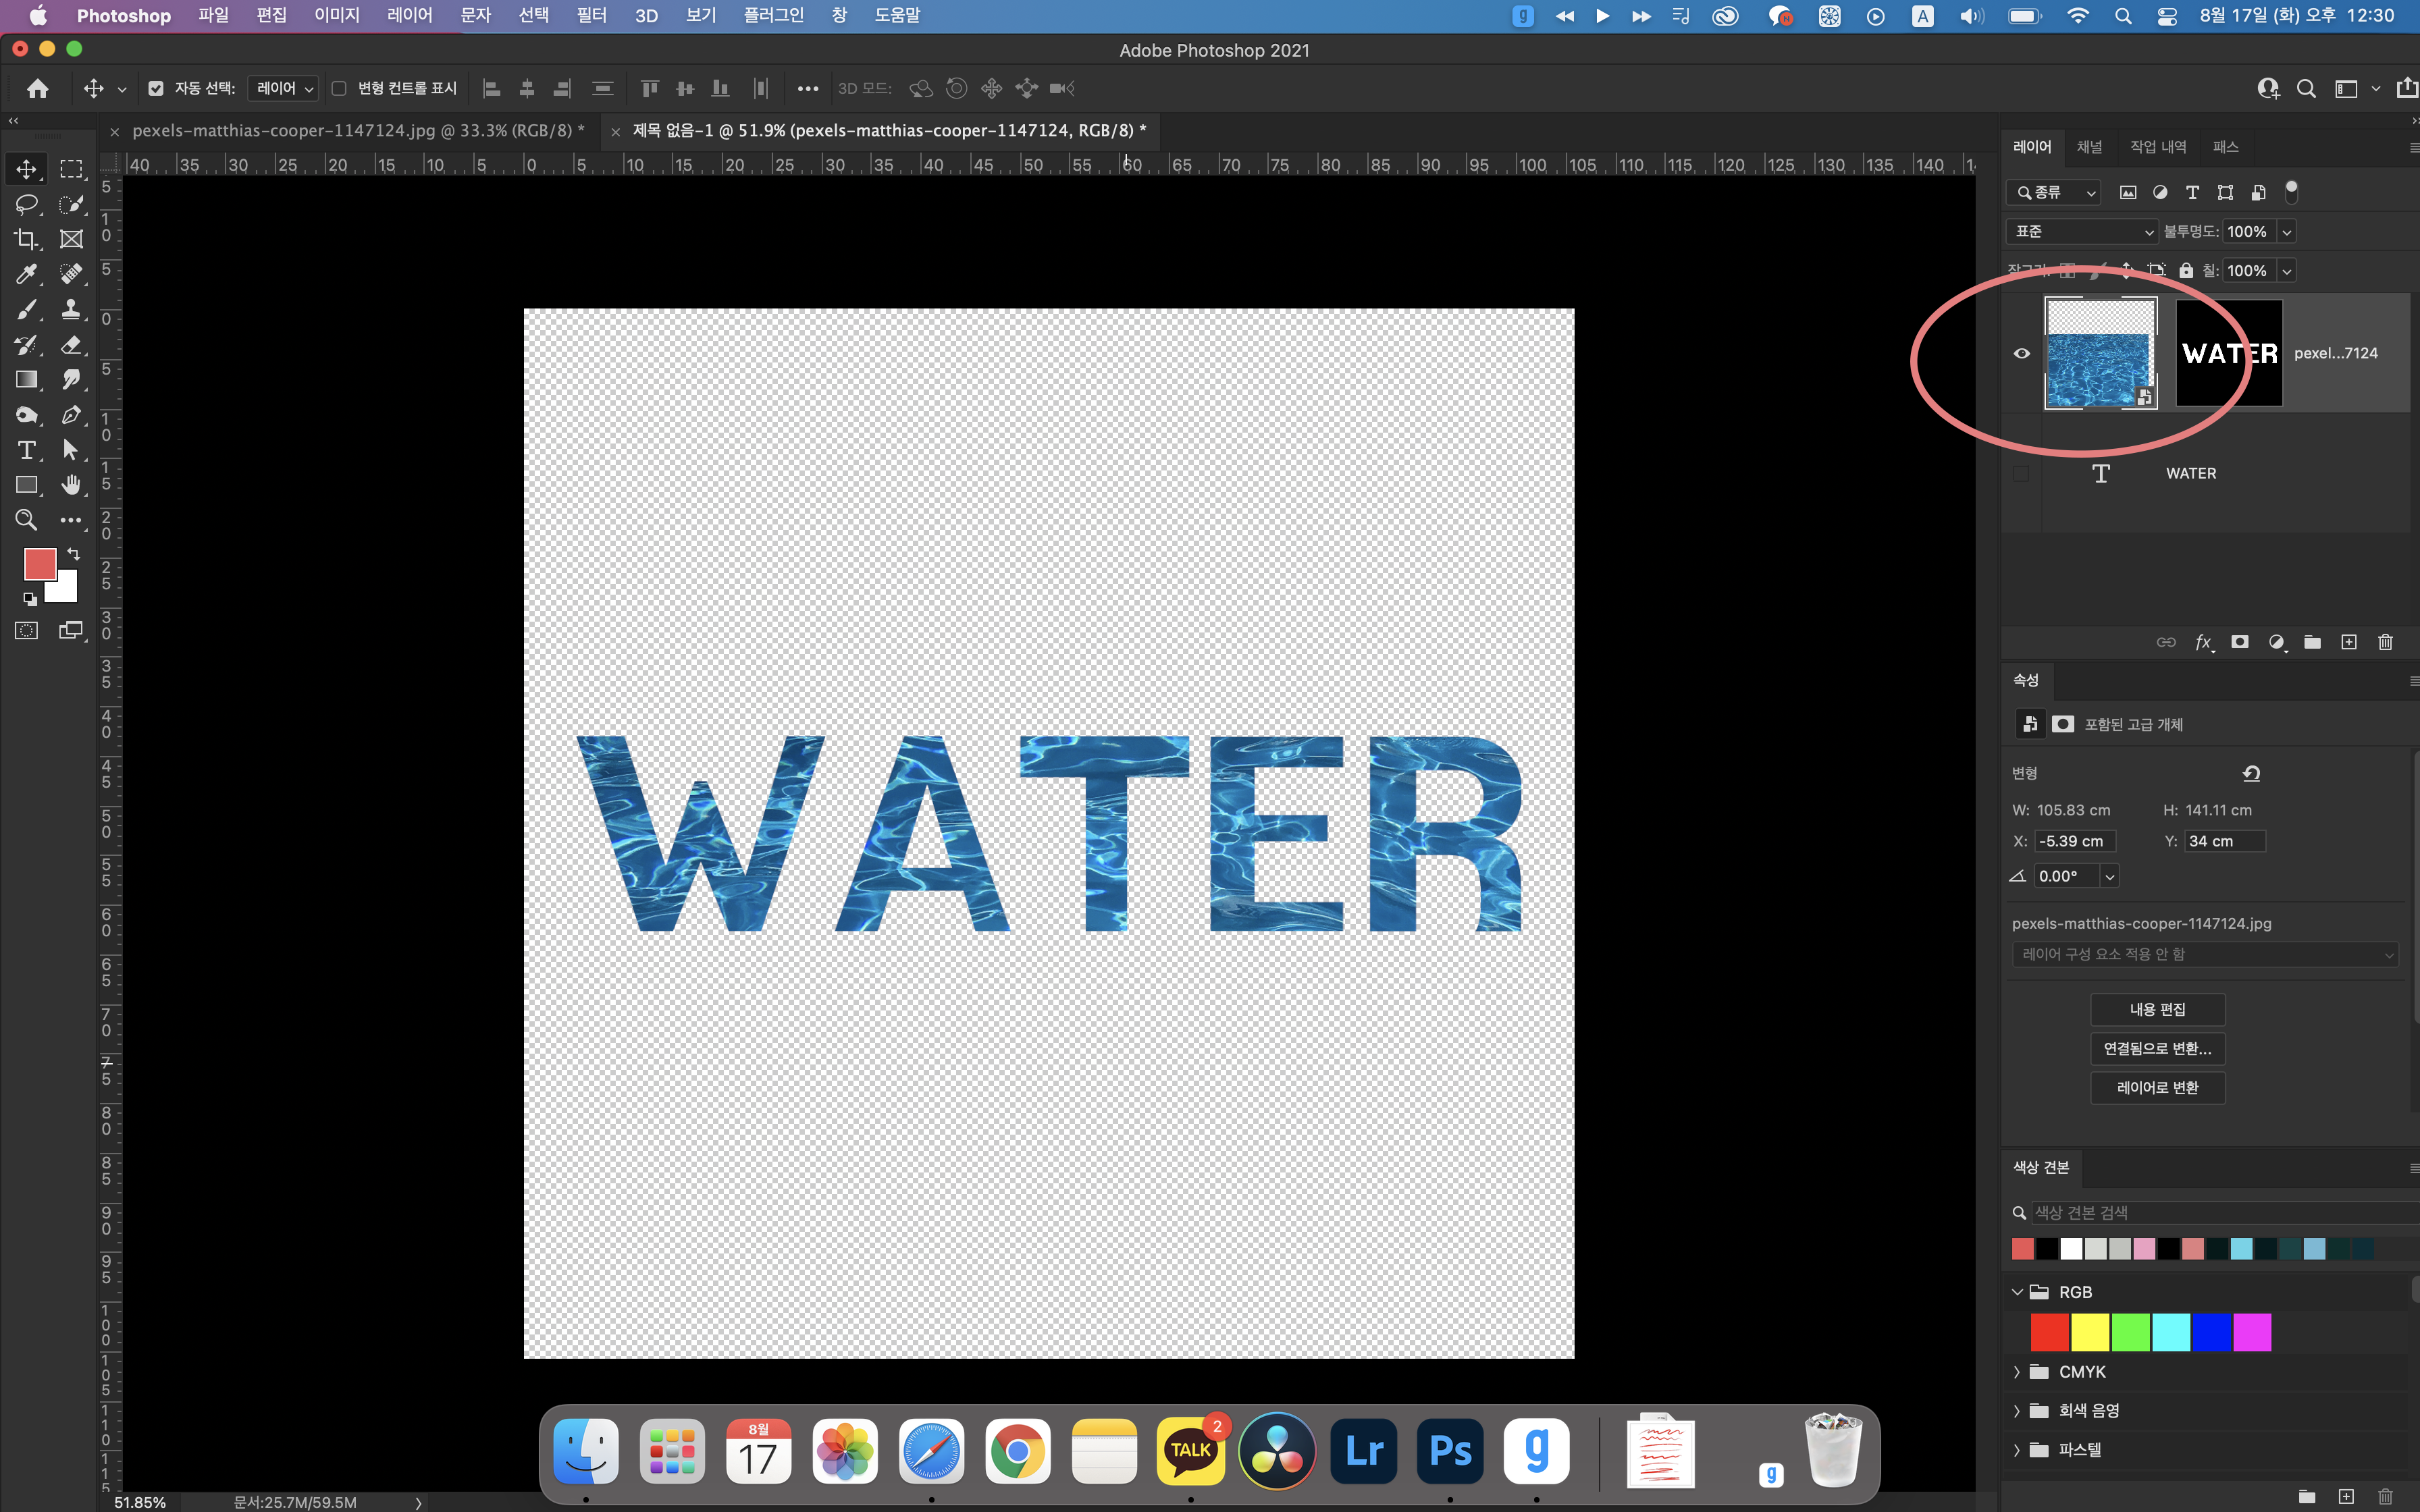2420x1512 pixels.
Task: Open the 표준 blend mode dropdown
Action: [2082, 232]
